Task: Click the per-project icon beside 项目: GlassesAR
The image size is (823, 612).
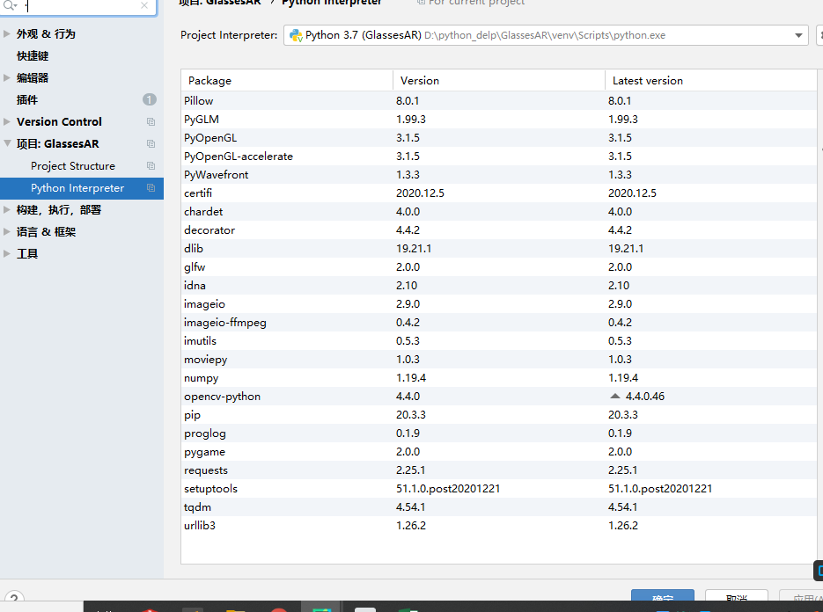Action: pos(151,143)
